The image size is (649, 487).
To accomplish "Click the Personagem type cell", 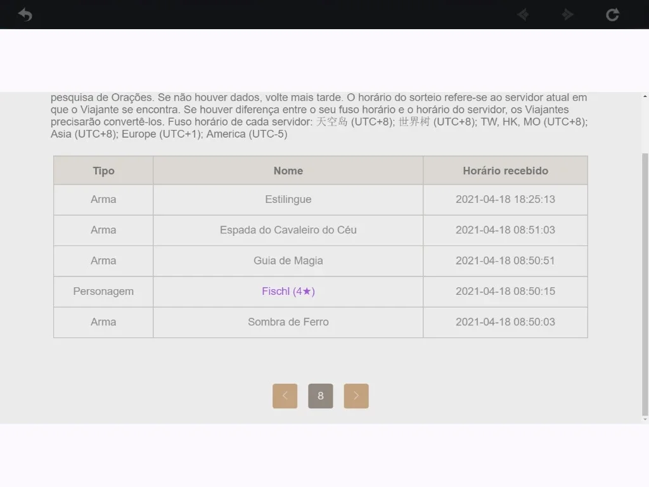I will point(103,291).
